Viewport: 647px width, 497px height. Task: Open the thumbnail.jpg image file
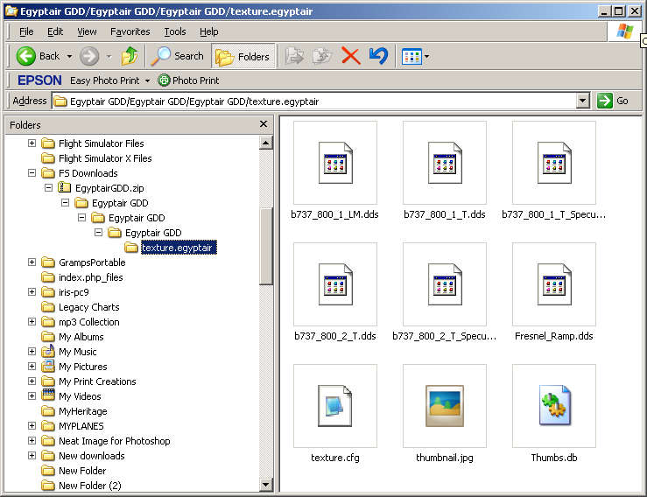click(x=444, y=406)
